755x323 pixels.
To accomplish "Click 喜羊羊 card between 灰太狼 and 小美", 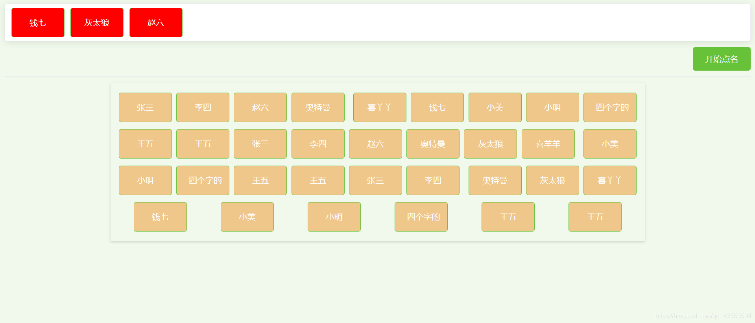I will 548,144.
